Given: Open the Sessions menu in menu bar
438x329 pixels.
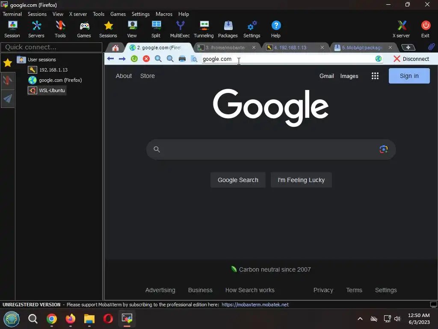Looking at the screenshot, I should pos(37,14).
